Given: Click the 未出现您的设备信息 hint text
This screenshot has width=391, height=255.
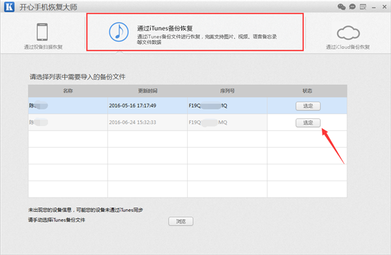Looking at the screenshot, I should coord(85,210).
